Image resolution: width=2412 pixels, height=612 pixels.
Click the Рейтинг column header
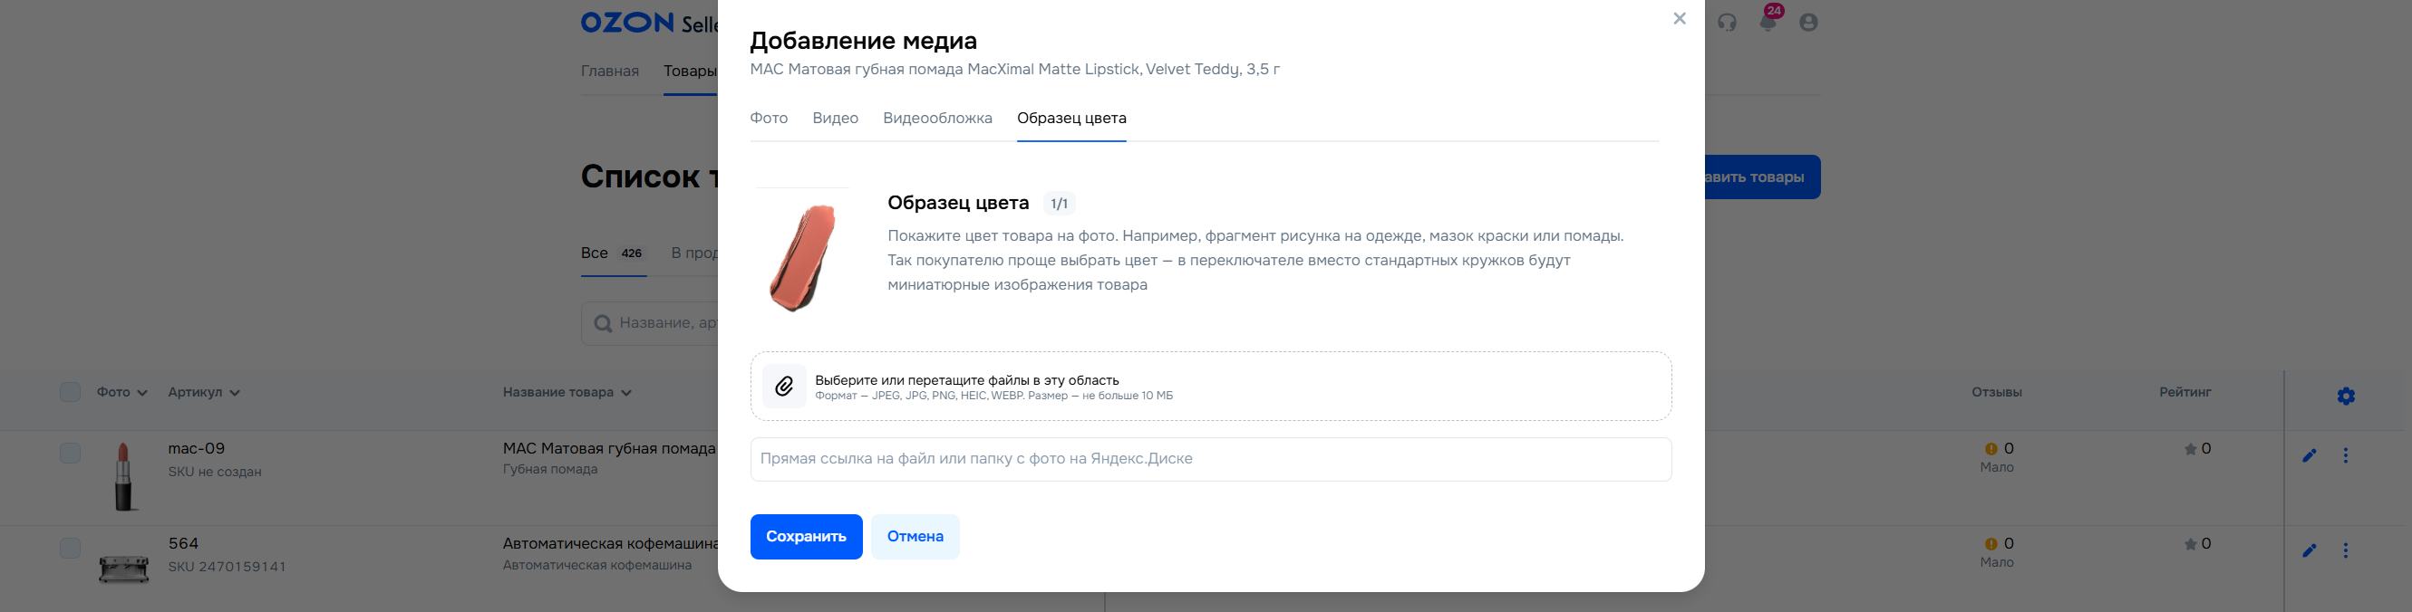click(x=2185, y=393)
